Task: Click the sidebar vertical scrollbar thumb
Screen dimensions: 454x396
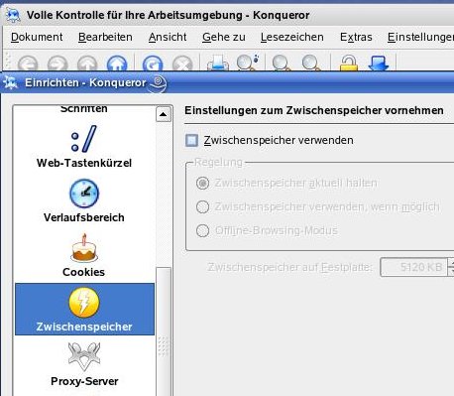Action: click(x=164, y=330)
